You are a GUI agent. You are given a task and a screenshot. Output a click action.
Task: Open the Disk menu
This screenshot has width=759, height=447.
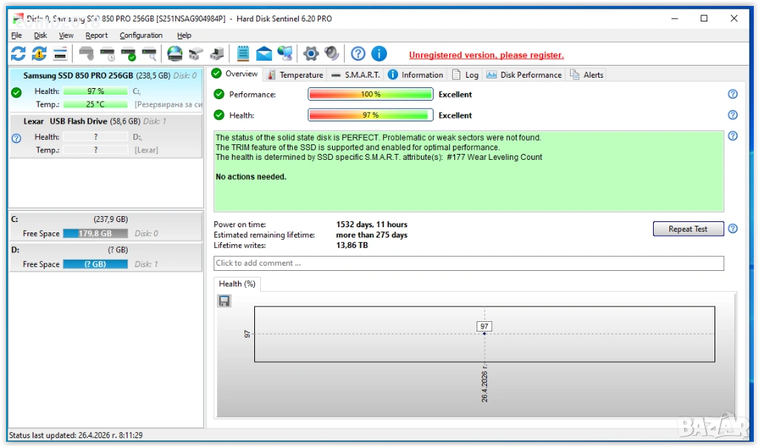click(x=40, y=35)
